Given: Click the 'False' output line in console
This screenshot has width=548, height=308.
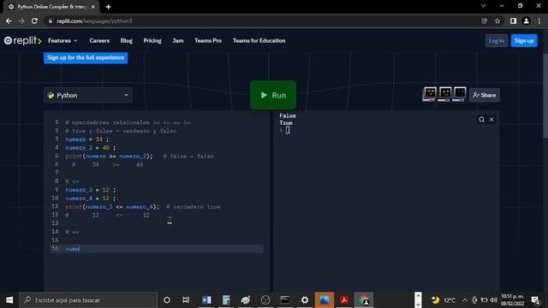Looking at the screenshot, I should tap(288, 115).
